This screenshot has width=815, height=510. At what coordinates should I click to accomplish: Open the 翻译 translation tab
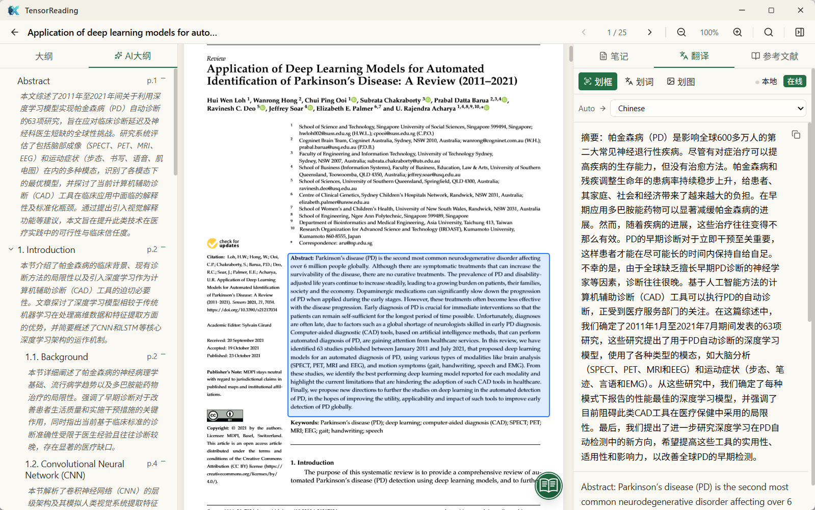694,56
